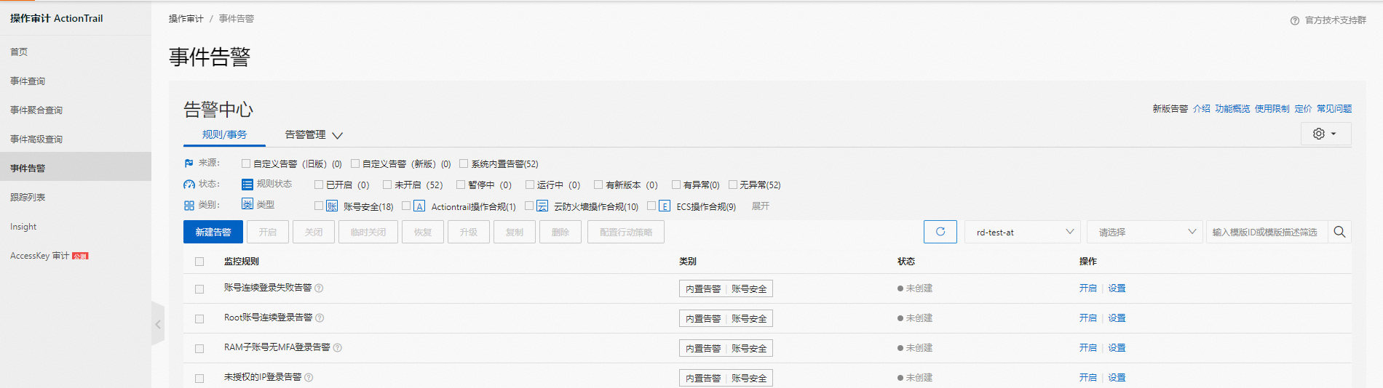This screenshot has width=1383, height=388.
Task: Check the 无异常(52) status filter
Action: (733, 185)
